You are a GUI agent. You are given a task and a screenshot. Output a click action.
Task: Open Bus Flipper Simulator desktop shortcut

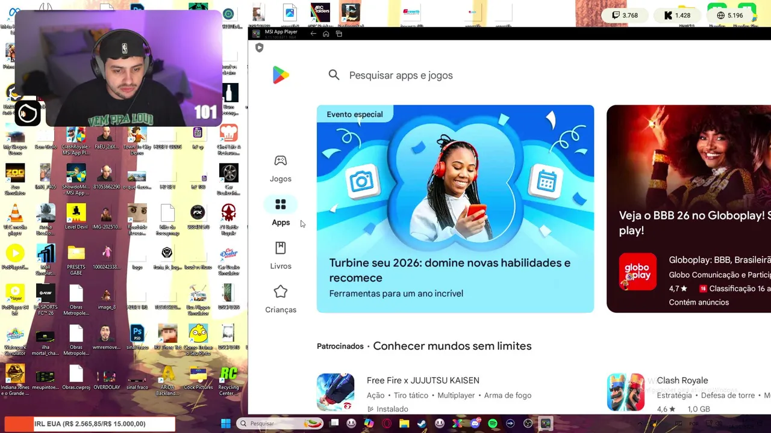pos(198,299)
